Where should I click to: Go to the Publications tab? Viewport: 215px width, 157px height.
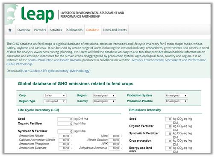click(74, 30)
